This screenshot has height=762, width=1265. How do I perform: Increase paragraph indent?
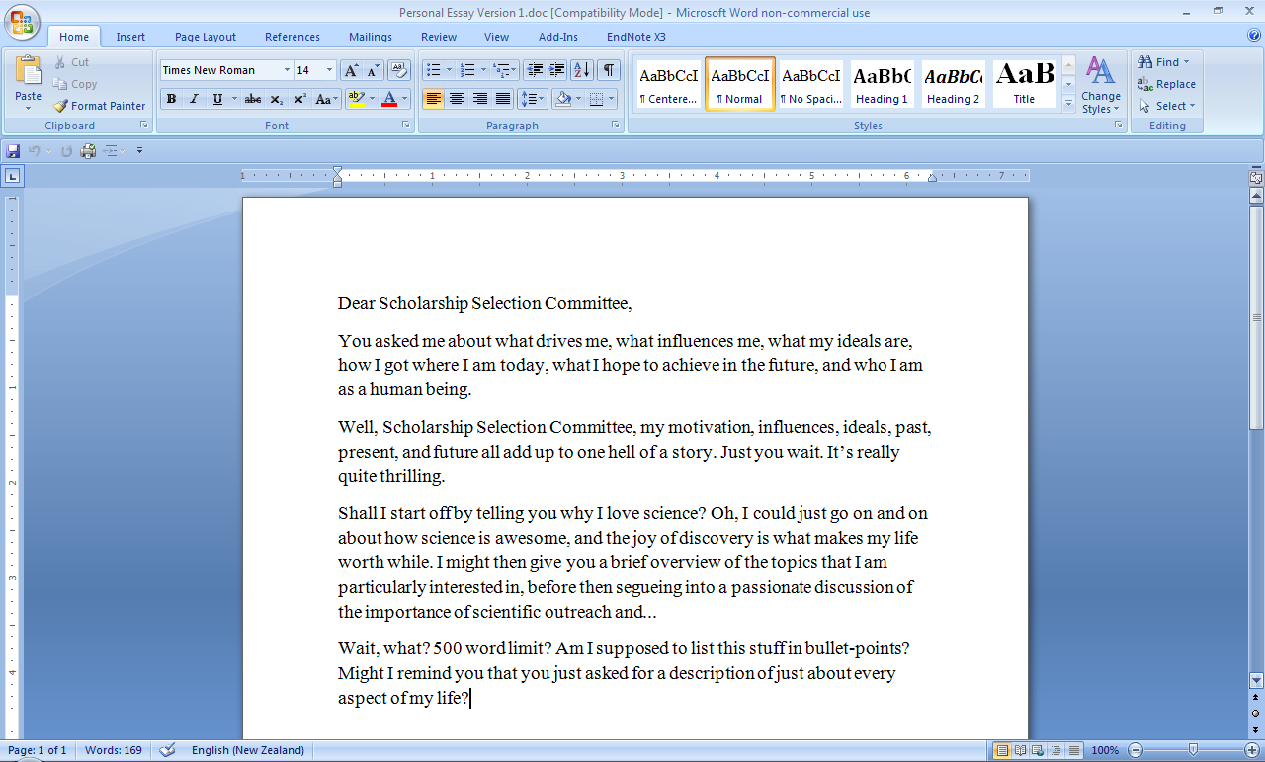click(x=557, y=70)
